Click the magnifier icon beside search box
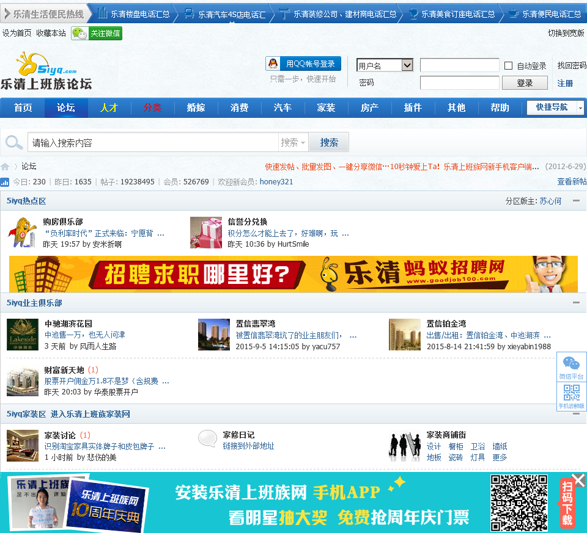Screen dimensions: 587x533 pyautogui.click(x=14, y=142)
